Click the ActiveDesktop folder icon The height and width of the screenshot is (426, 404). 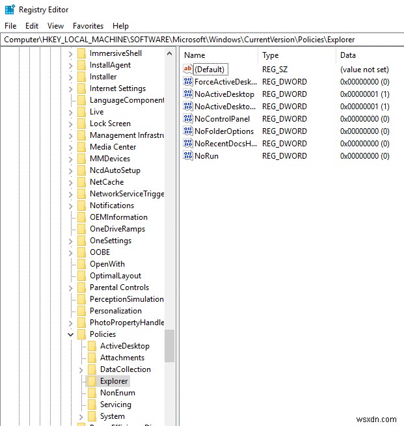(92, 346)
